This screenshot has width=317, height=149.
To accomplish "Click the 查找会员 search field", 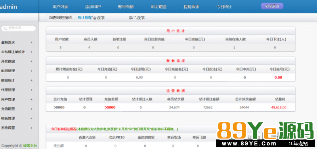I will [18, 28].
